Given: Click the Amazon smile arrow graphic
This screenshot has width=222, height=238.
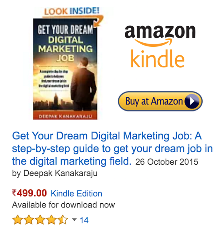Looking at the screenshot, I should [153, 42].
